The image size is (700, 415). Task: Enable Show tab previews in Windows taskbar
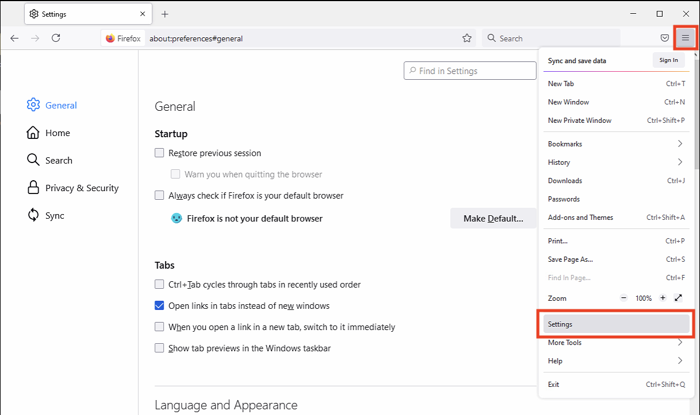(x=160, y=348)
